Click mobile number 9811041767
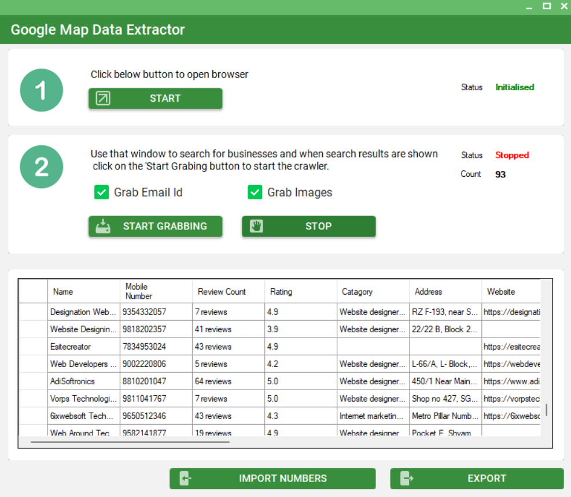Viewport: 571px width, 497px height. coord(156,399)
